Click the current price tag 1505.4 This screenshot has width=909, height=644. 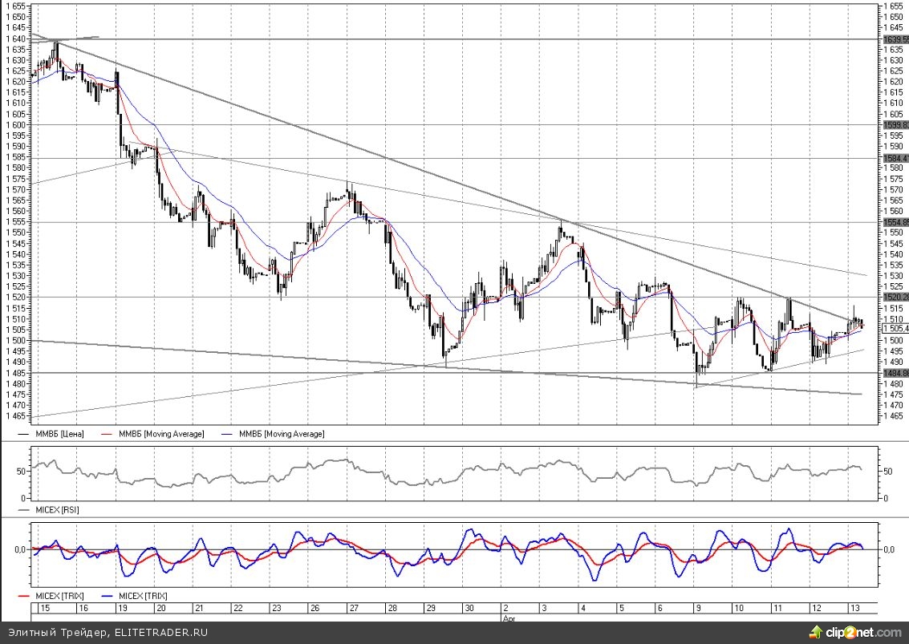(x=895, y=328)
